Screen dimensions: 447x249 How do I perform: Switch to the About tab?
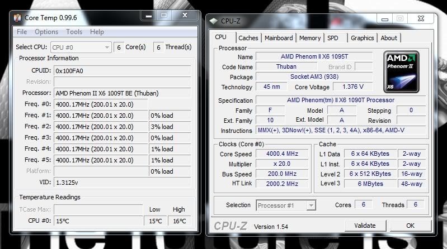click(x=389, y=38)
